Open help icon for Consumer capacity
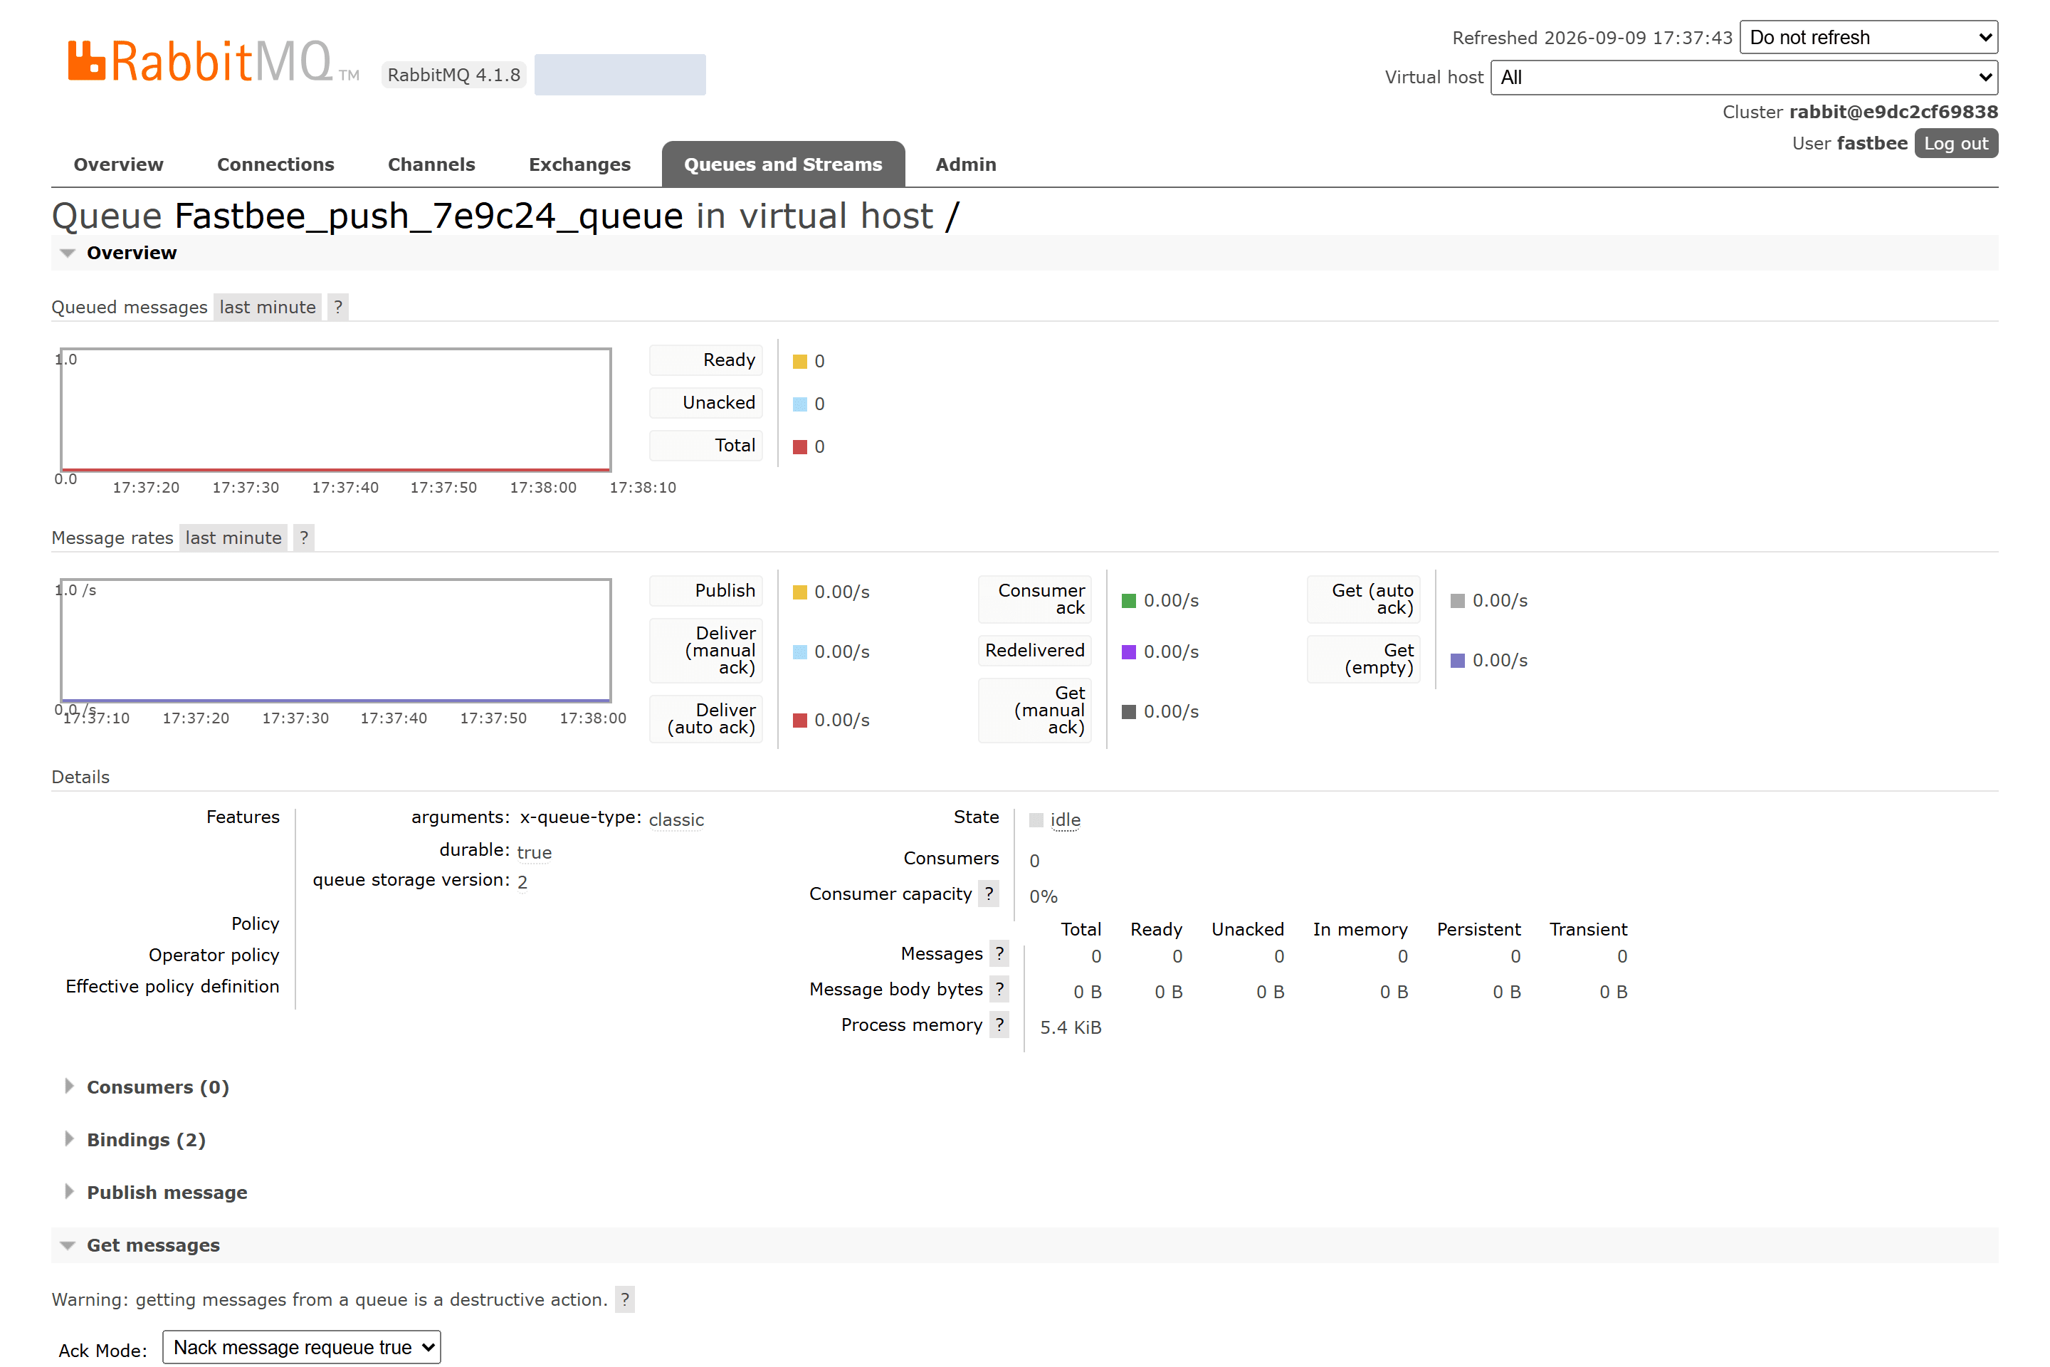Image resolution: width=2050 pixels, height=1367 pixels. (x=989, y=894)
